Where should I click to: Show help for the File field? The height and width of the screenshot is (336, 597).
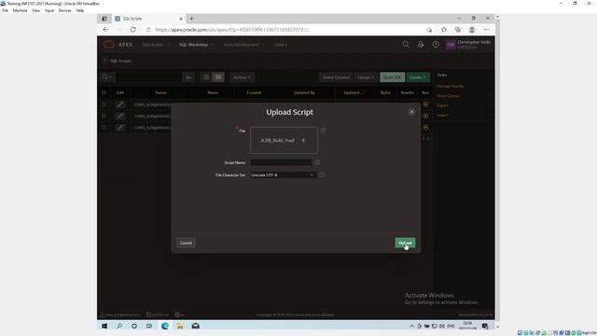click(x=323, y=131)
